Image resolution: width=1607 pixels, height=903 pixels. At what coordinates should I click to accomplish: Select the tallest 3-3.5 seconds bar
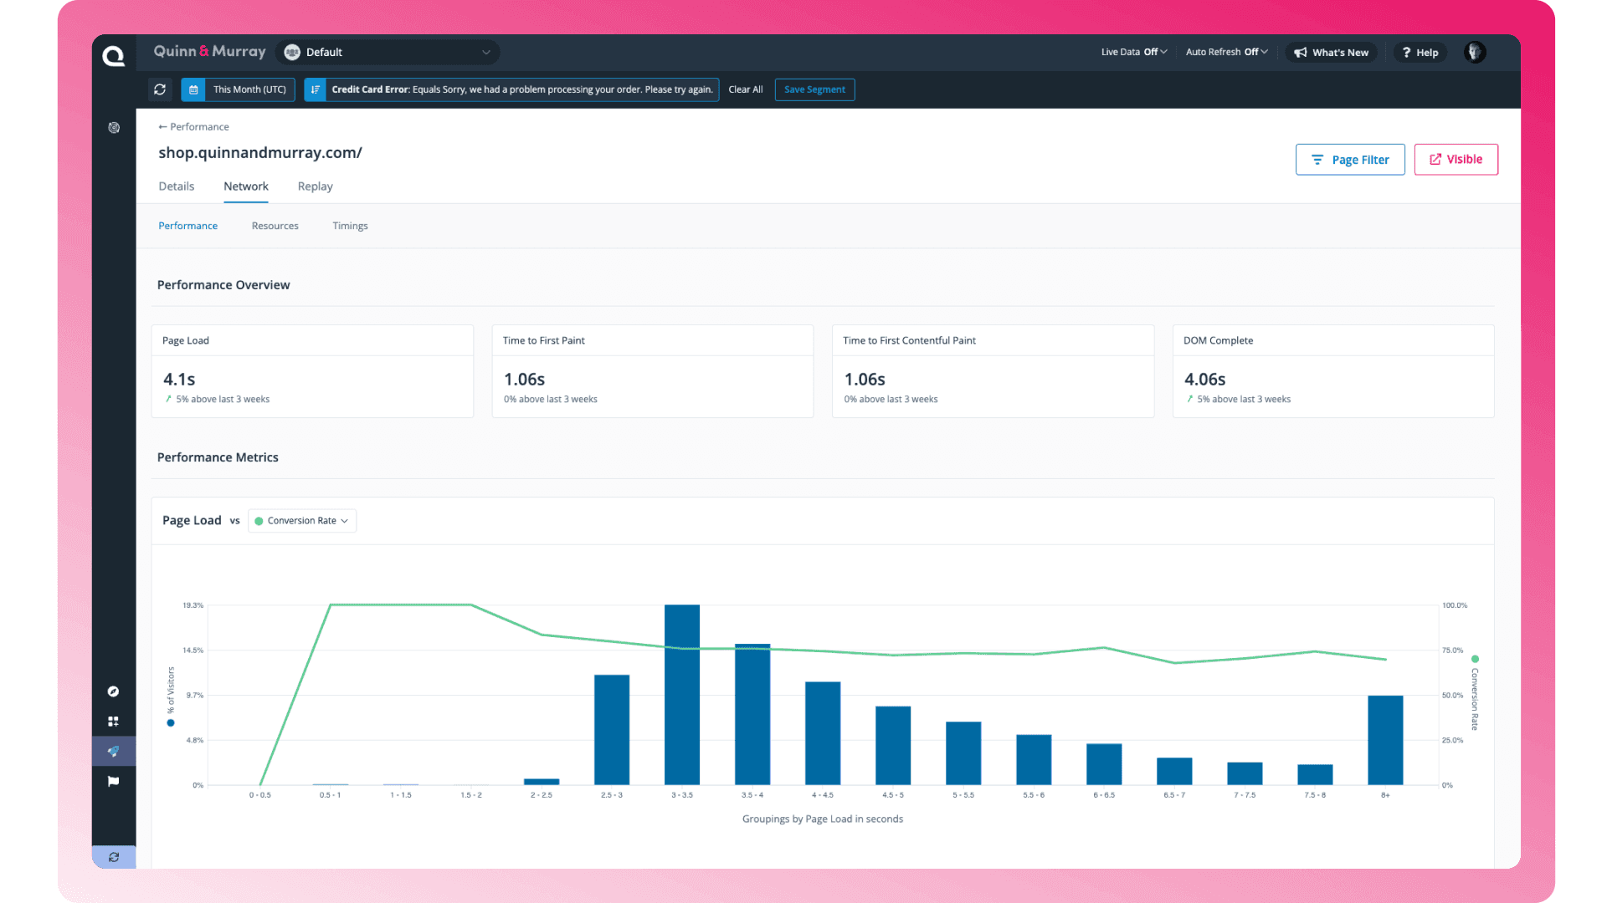pos(682,694)
